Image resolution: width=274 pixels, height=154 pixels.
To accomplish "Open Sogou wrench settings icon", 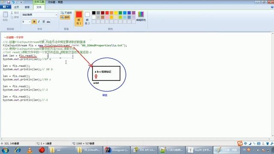I will coord(272,144).
